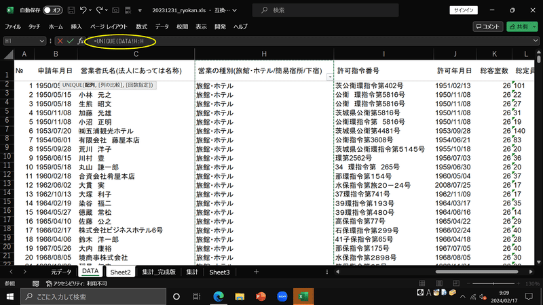Open the ホーム ribbon tab
Viewport: 543px width, 305px height.
[x=56, y=26]
